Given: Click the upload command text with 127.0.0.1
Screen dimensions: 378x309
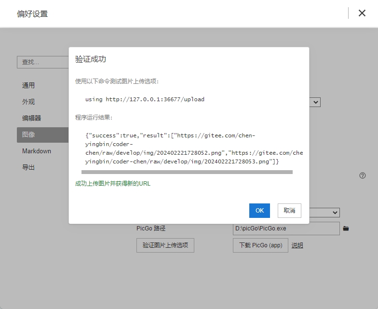Looking at the screenshot, I should [145, 99].
